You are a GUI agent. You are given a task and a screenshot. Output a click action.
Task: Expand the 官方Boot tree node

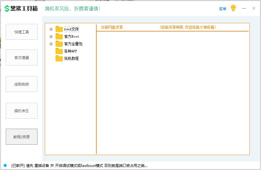[x=51, y=37]
